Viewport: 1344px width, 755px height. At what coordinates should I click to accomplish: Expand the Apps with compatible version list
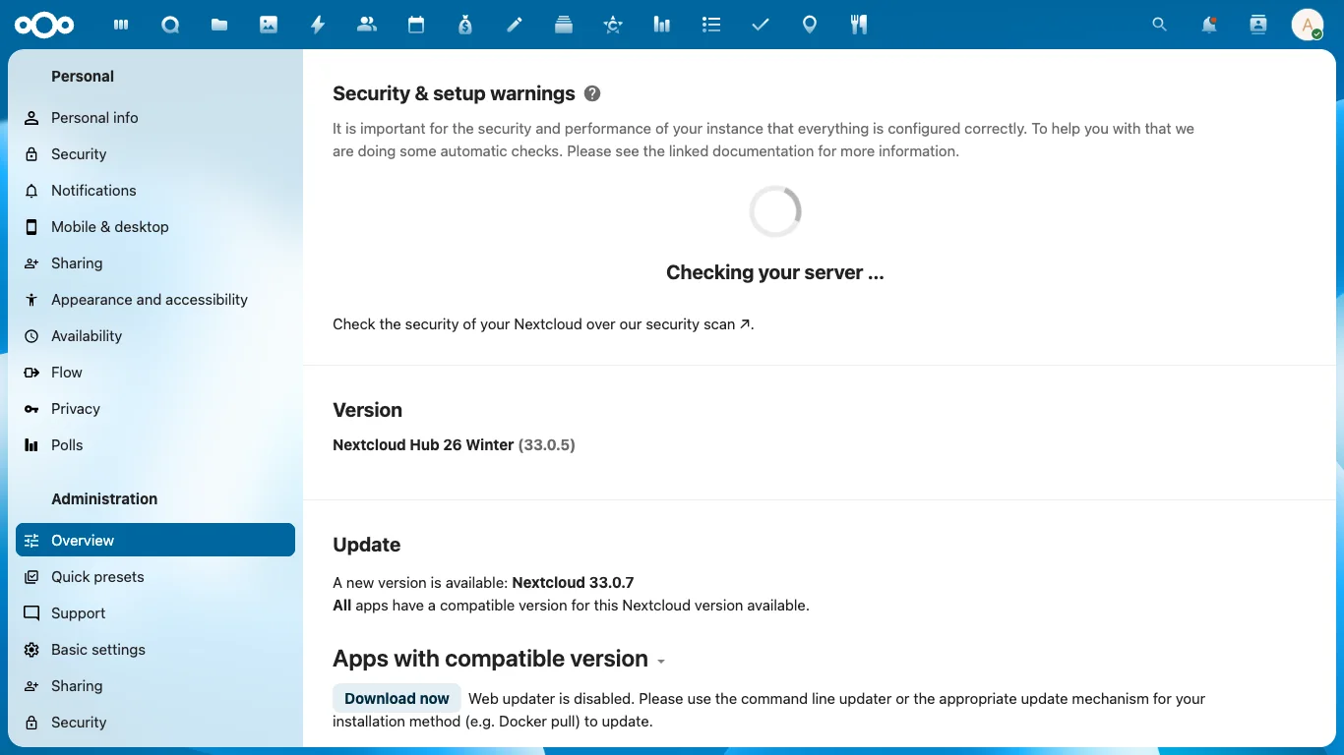661,661
